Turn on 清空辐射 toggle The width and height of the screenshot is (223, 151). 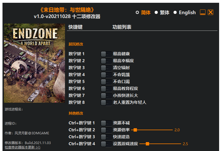106,68
